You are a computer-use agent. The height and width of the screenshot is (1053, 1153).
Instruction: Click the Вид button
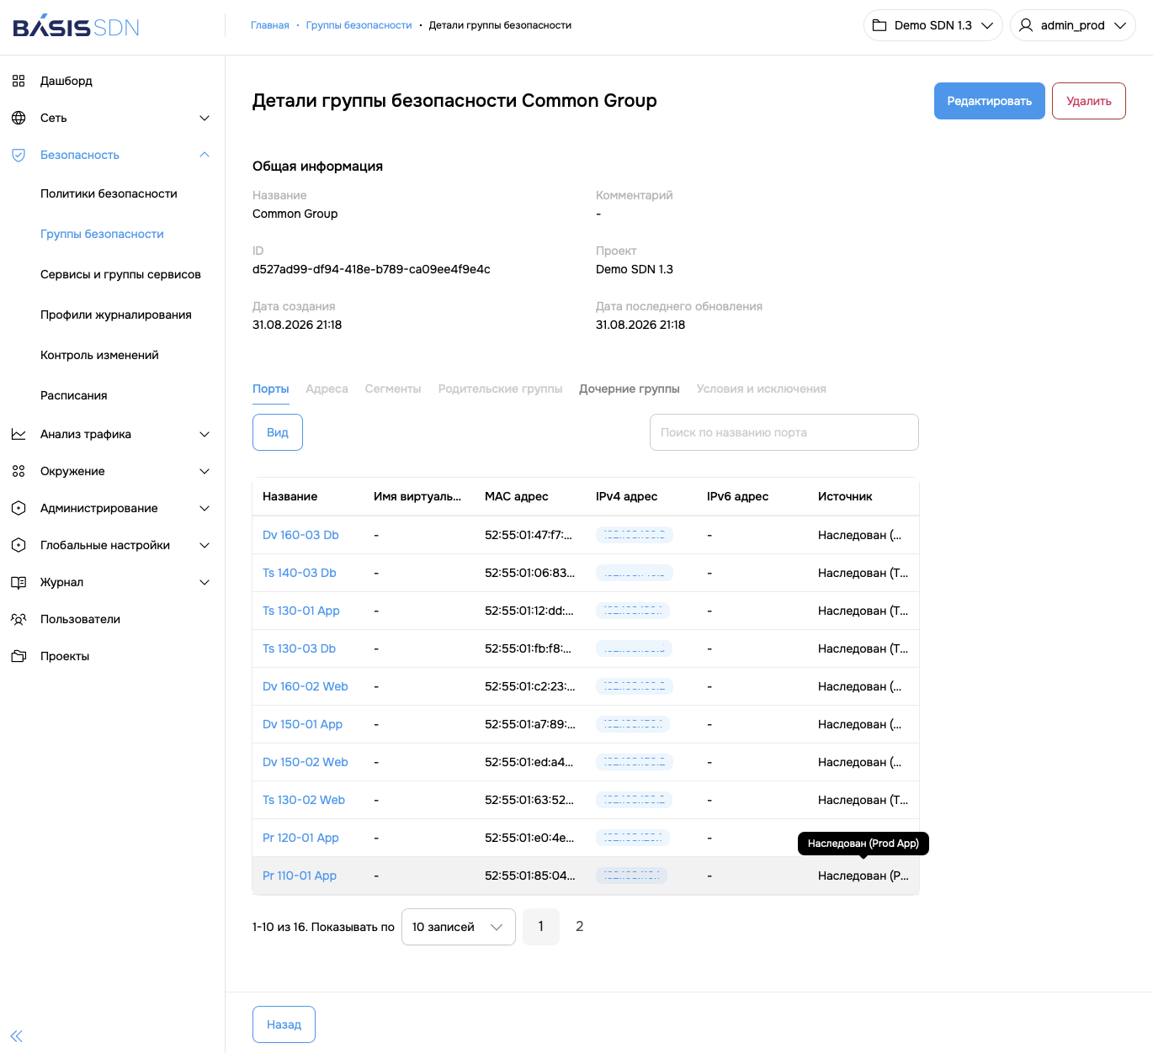click(278, 432)
